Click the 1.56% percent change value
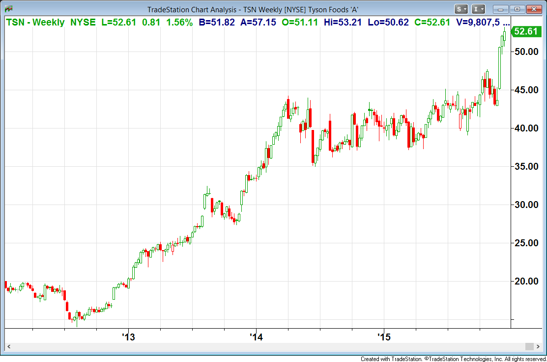This screenshot has width=547, height=362. [x=179, y=22]
